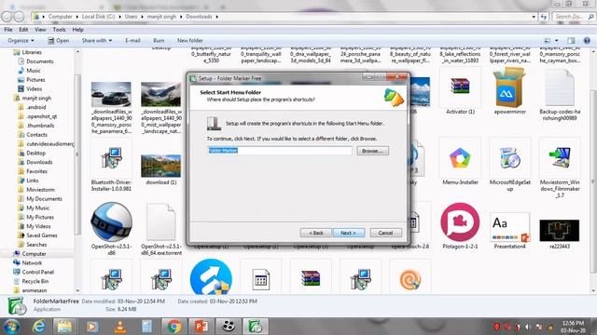Viewport: 597px width, 335px height.
Task: Open the File menu in Explorer
Action: [x=8, y=30]
